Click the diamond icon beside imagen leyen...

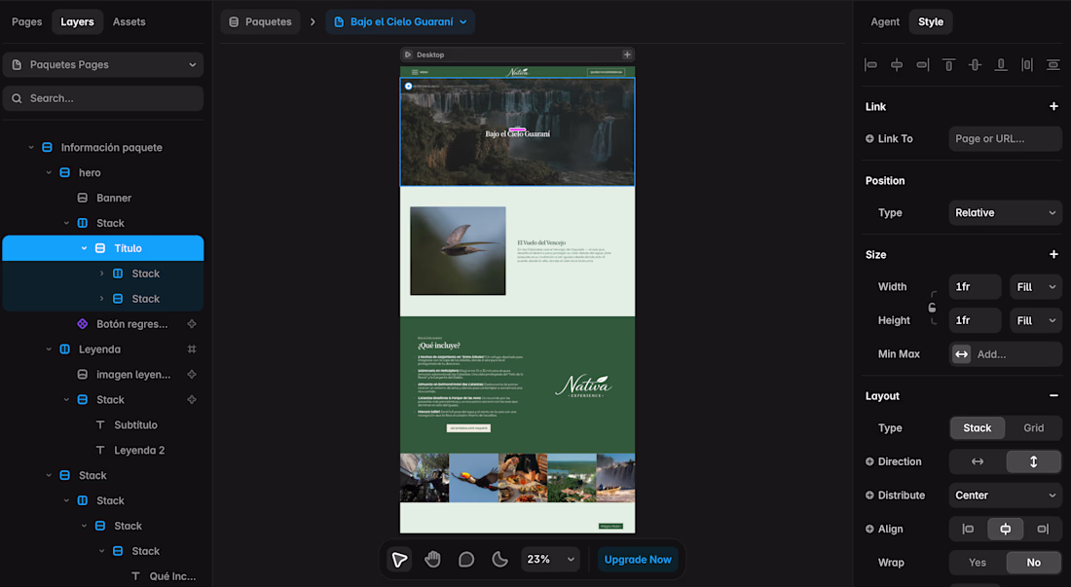192,375
